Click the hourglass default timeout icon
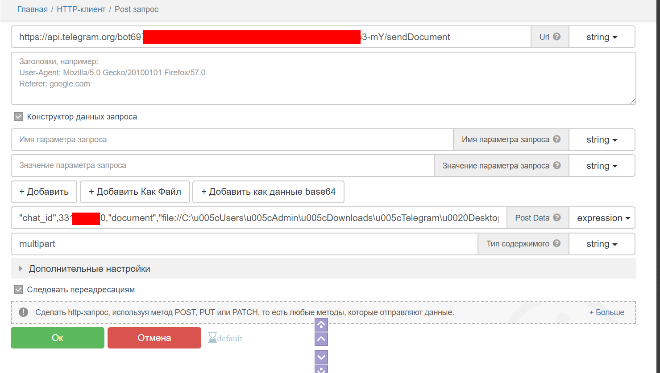Screen dimensions: 660x373 click(x=212, y=338)
